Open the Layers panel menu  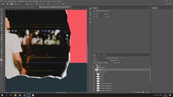(x=150, y=55)
